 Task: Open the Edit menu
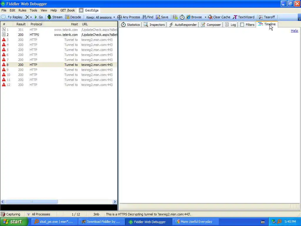pos(12,10)
